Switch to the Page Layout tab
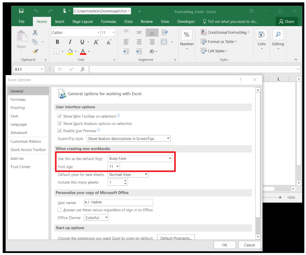 [x=83, y=21]
